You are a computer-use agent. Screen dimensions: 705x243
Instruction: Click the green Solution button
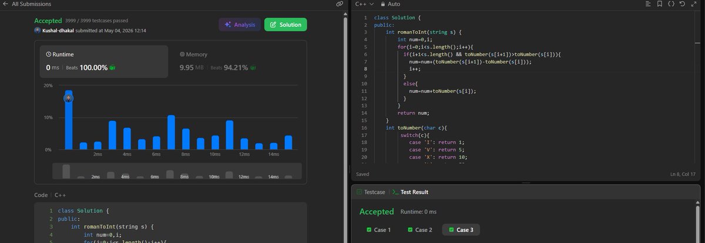pos(286,25)
